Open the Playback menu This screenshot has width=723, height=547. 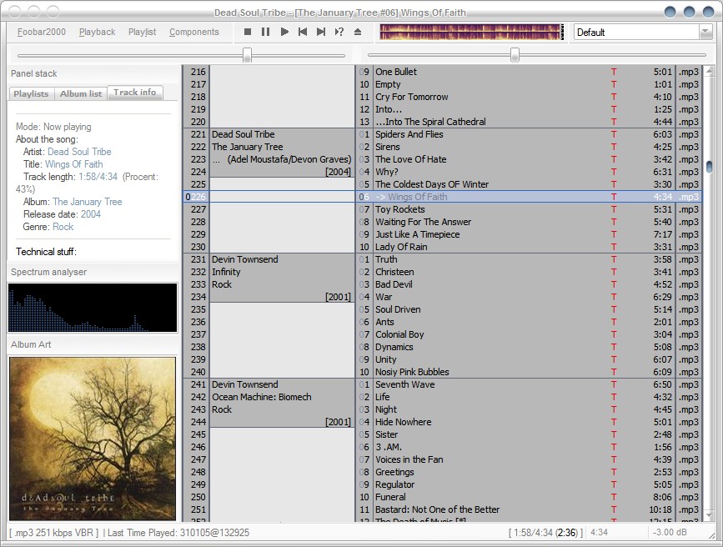(x=98, y=32)
